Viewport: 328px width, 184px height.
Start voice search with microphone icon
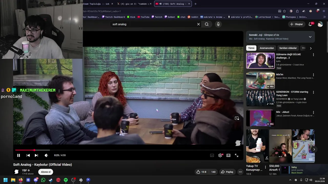coord(218,24)
